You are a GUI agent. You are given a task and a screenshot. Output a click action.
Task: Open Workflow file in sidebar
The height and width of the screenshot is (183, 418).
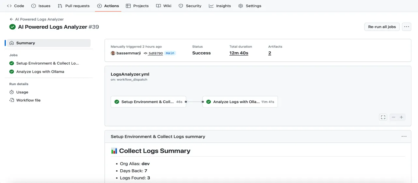pos(28,100)
